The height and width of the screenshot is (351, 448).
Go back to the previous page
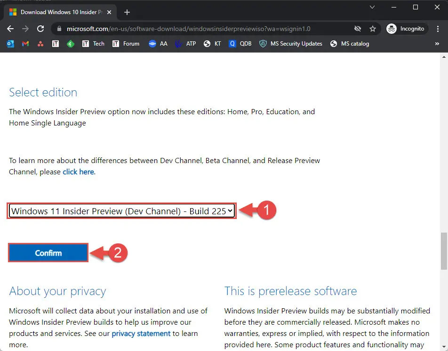tap(10, 29)
